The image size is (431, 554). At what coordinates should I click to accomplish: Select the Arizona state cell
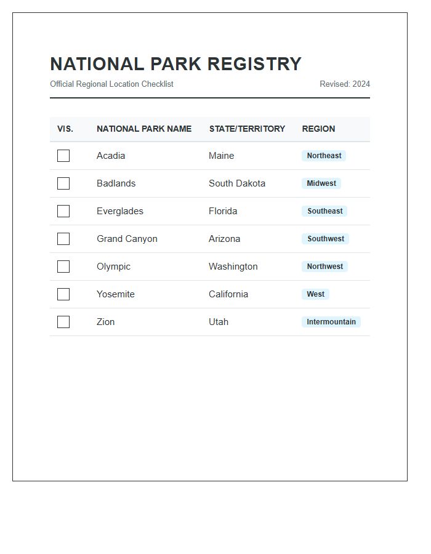click(x=224, y=239)
